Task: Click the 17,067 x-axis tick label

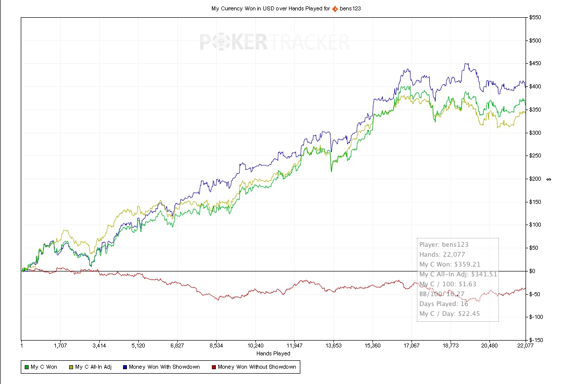Action: coord(411,346)
